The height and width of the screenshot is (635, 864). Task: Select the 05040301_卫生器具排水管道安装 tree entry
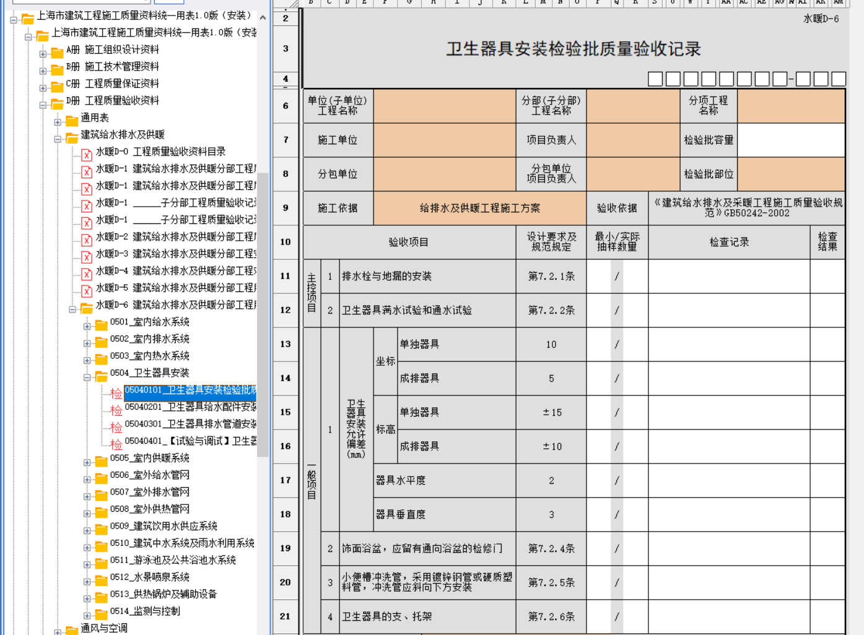[x=190, y=424]
